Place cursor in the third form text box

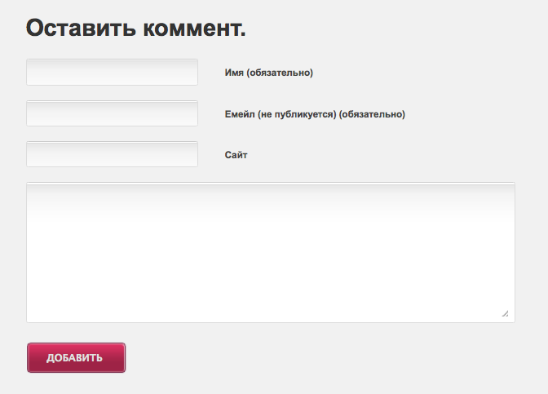(x=112, y=154)
